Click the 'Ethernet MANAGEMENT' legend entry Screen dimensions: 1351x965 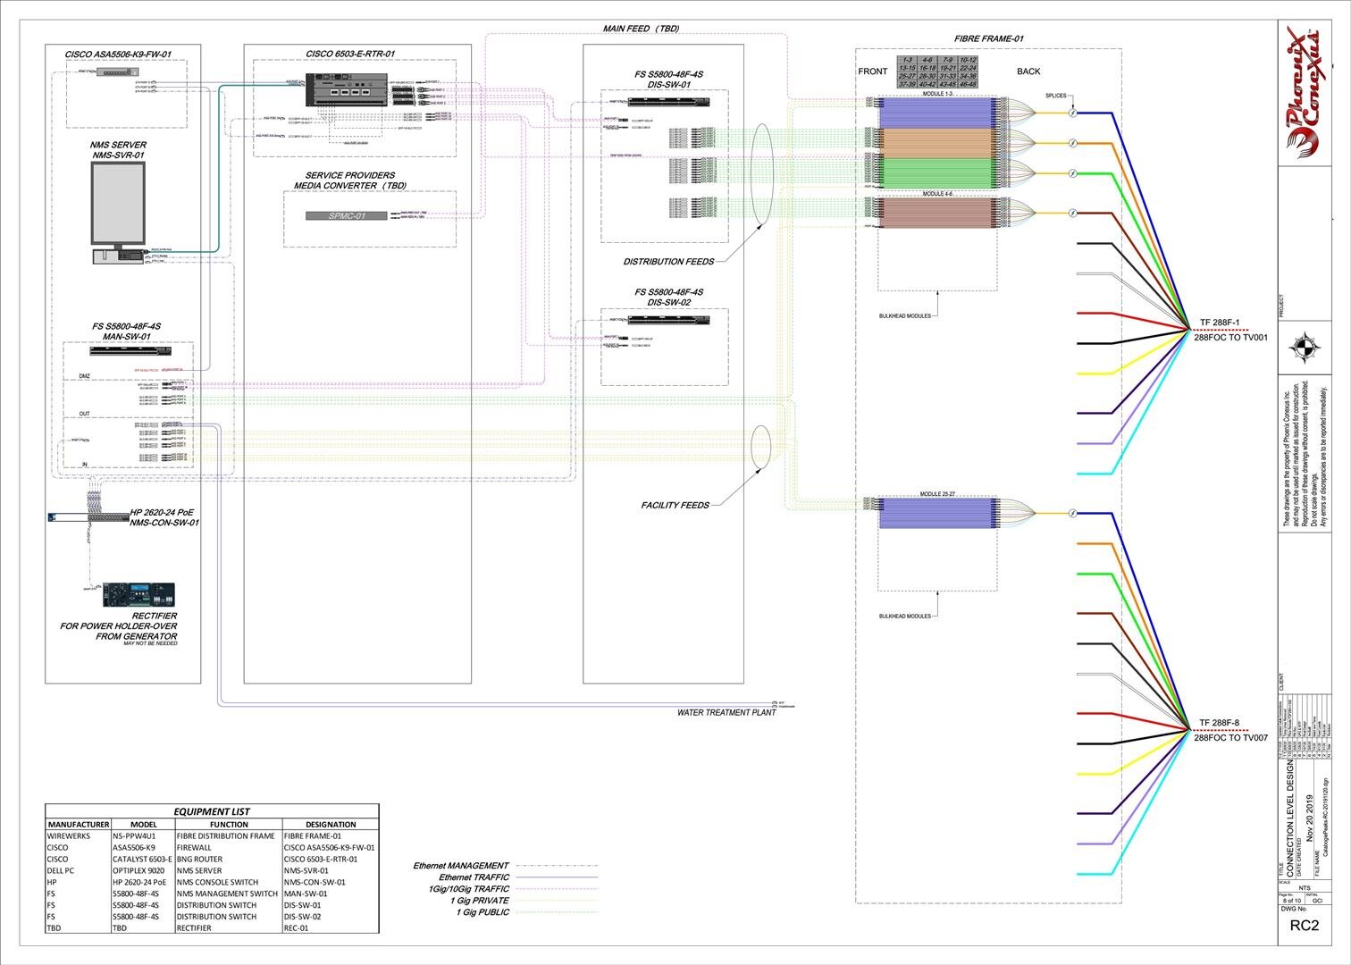click(x=461, y=866)
